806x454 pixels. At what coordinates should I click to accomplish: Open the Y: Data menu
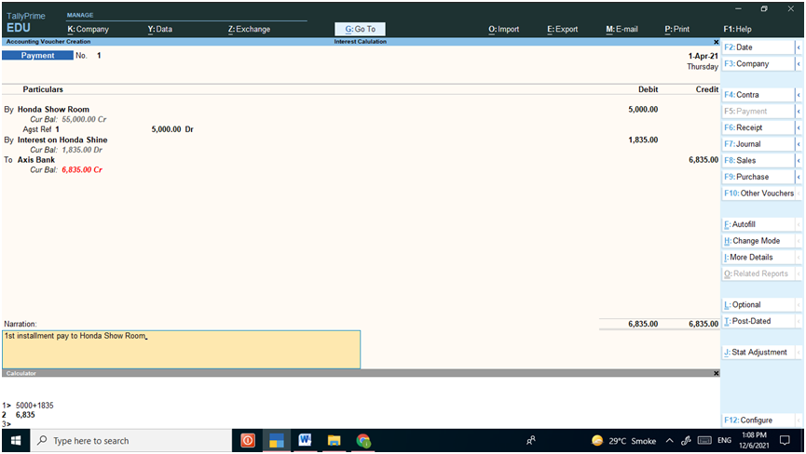coord(160,29)
